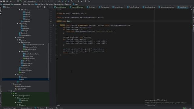
Task: Collapse the resources folder
Action: (x=11, y=84)
